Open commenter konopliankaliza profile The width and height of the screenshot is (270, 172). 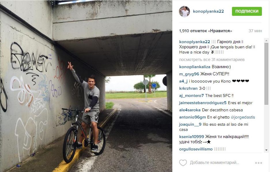click(x=195, y=67)
